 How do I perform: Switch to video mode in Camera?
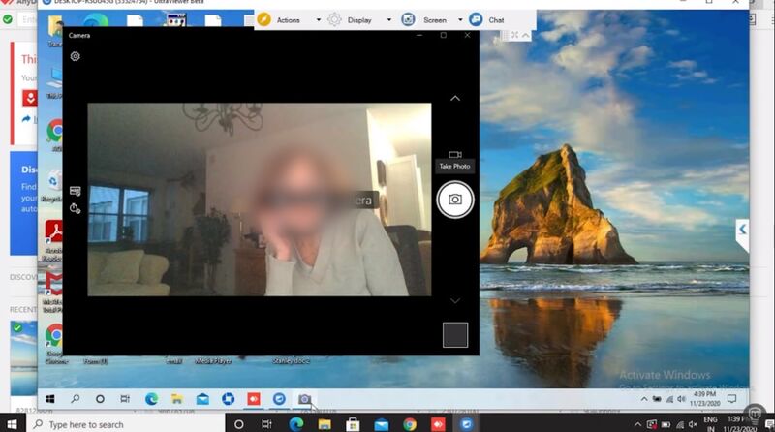click(454, 155)
